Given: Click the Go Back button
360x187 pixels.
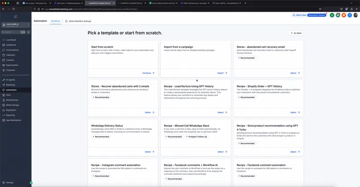Looking at the screenshot, I should coord(296,33).
